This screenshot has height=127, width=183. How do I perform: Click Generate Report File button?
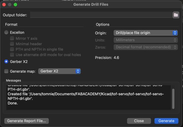pos(27,121)
